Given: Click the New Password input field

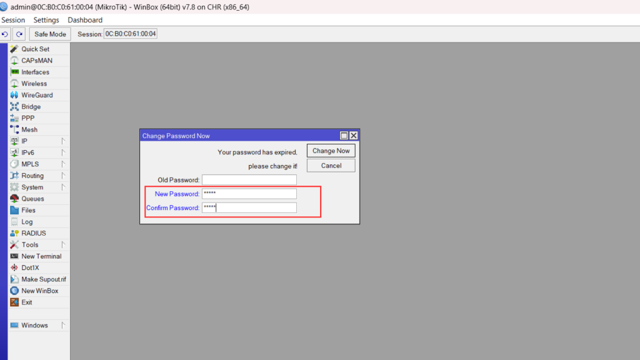Looking at the screenshot, I should (249, 194).
